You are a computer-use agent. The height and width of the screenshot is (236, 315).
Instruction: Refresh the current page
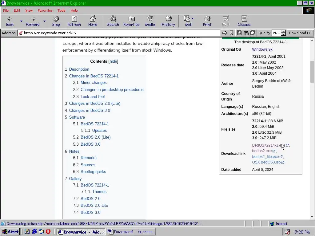click(x=74, y=21)
